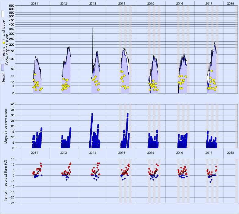239x214 pixels.
Task: Click the yellow fresh snow legend marker
Action: click(4, 43)
